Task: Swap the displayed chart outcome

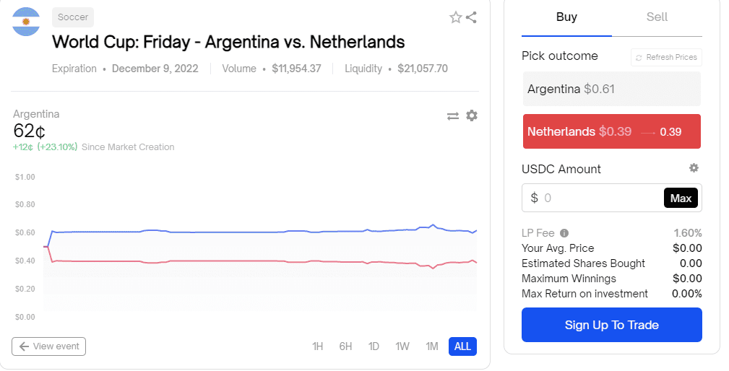Action: click(453, 115)
